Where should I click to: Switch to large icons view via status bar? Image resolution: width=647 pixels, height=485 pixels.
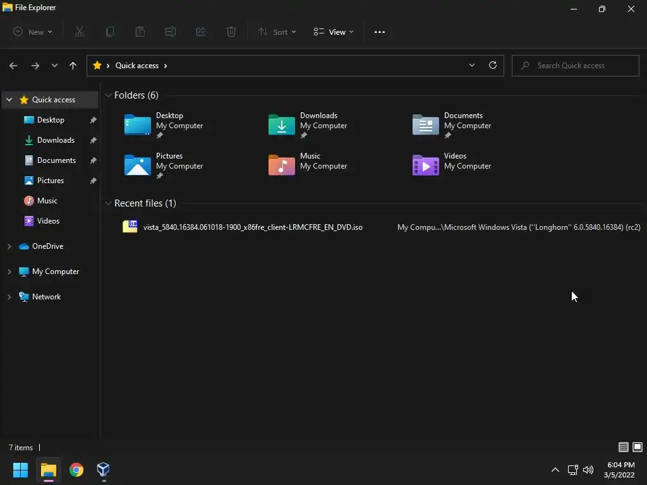click(638, 447)
